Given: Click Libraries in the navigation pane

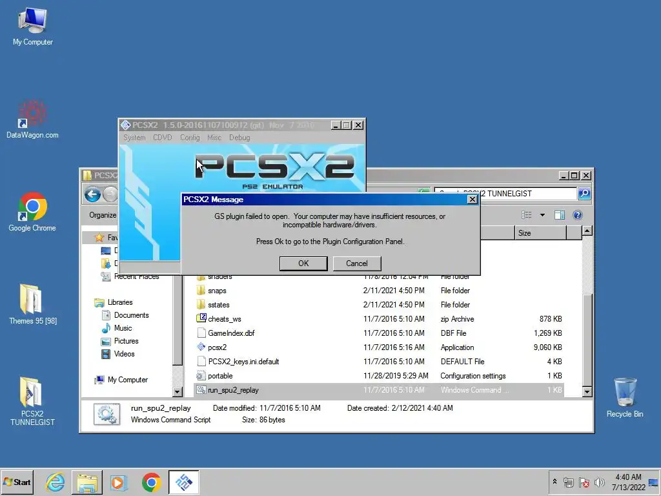Looking at the screenshot, I should 119,302.
